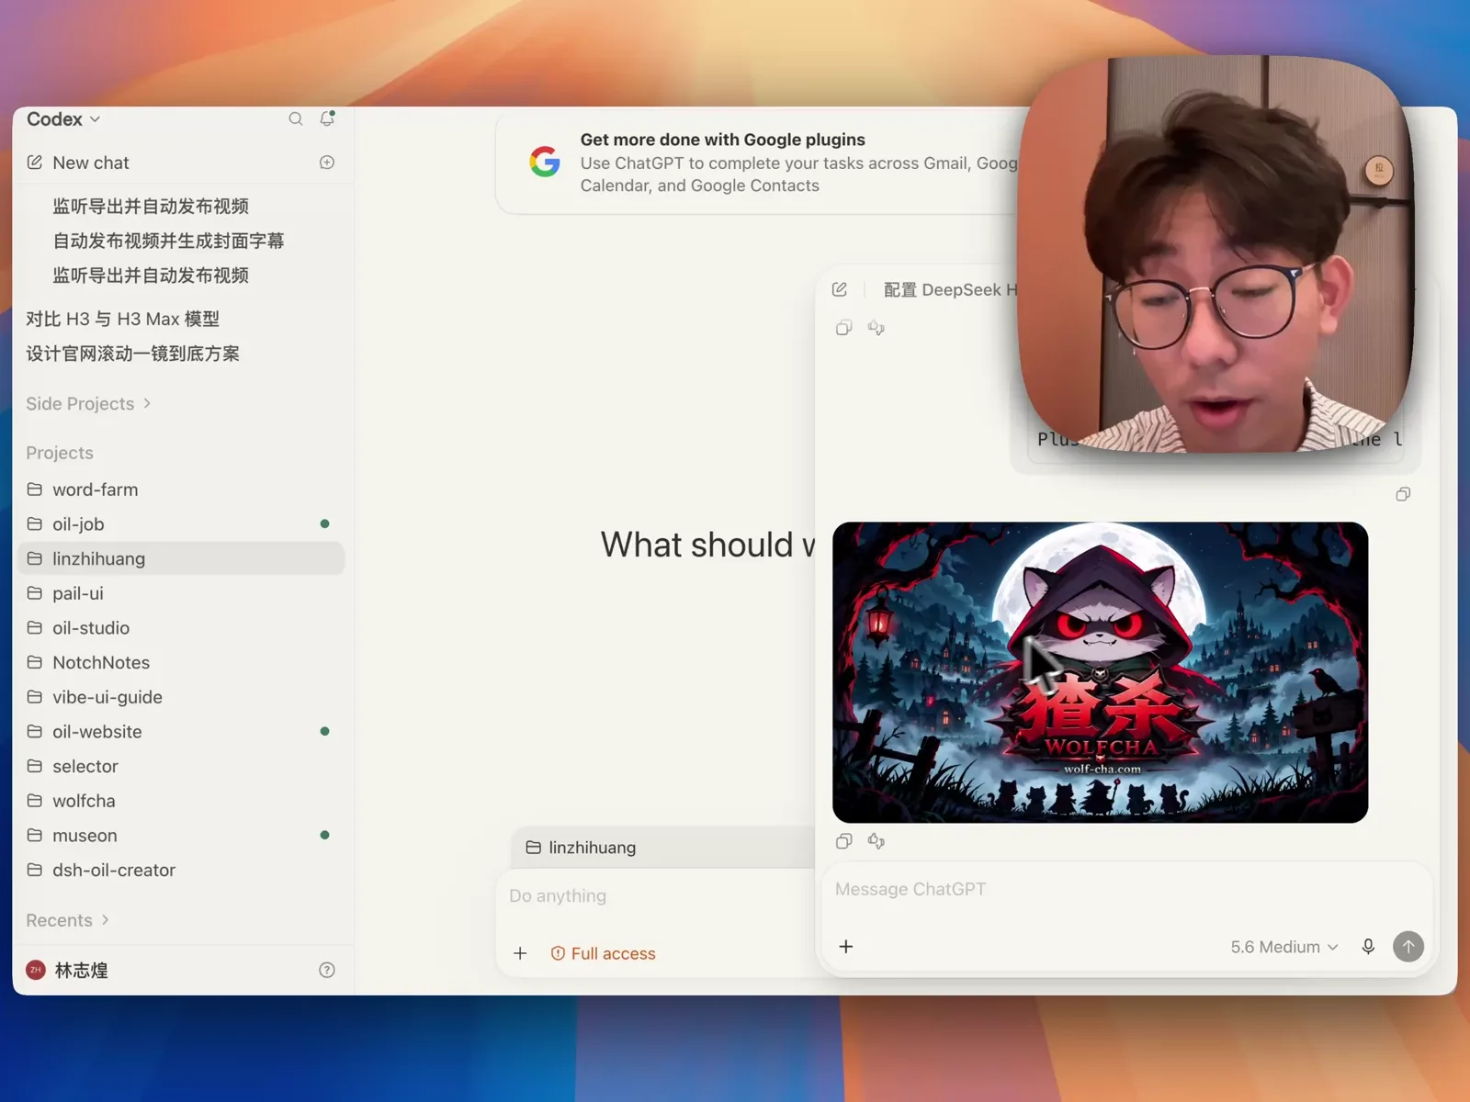Click the Google logo in plugins banner
The height and width of the screenshot is (1102, 1470).
coord(545,162)
